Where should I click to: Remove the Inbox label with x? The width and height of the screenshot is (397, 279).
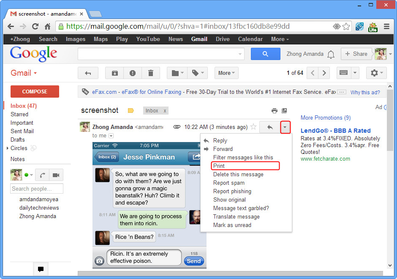[165, 111]
